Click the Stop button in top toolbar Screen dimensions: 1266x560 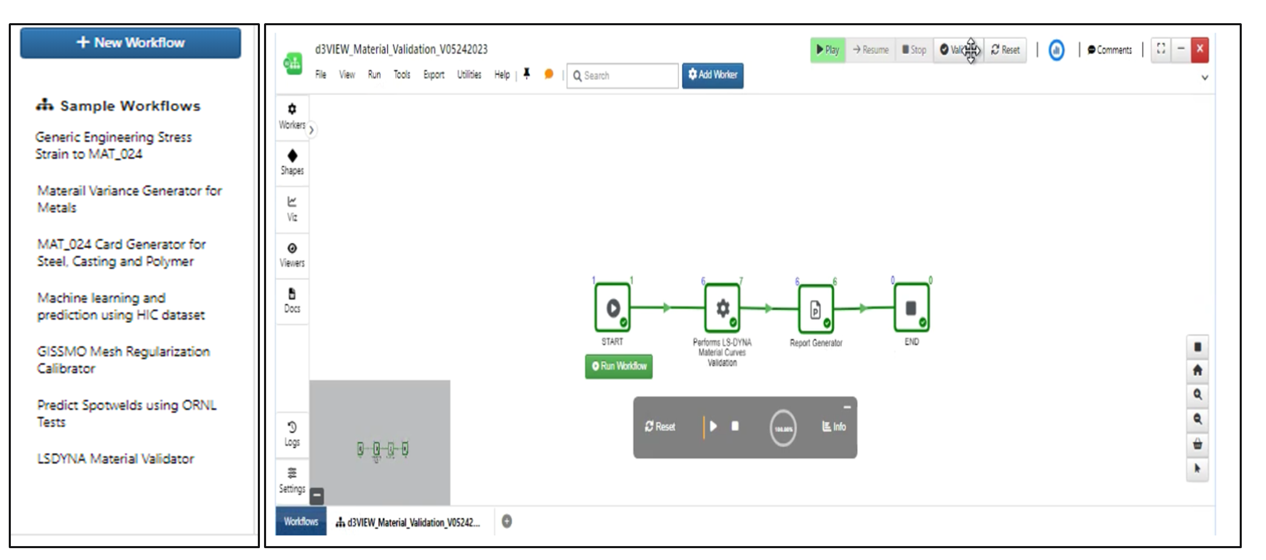tap(914, 50)
